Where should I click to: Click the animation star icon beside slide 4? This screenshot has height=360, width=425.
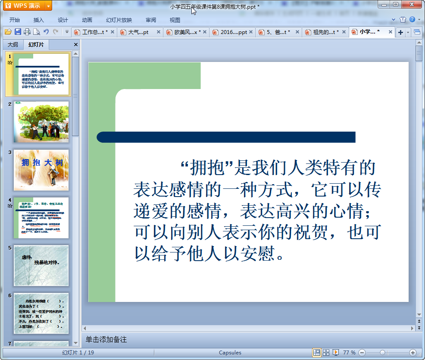click(10, 206)
